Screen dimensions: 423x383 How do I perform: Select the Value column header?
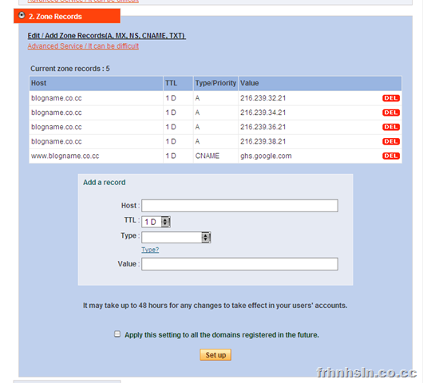pos(320,83)
